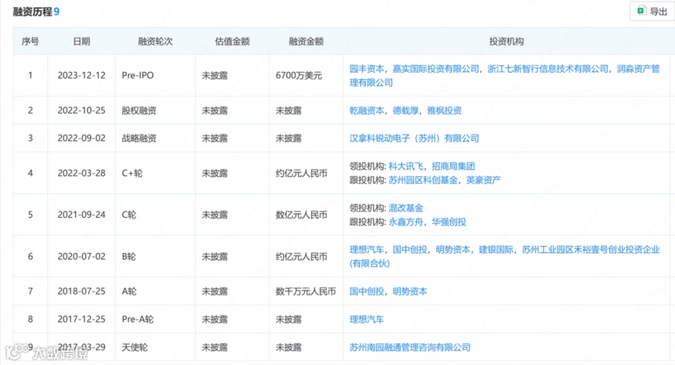
Task: Select date cell 2022-09-02
Action: coord(81,138)
